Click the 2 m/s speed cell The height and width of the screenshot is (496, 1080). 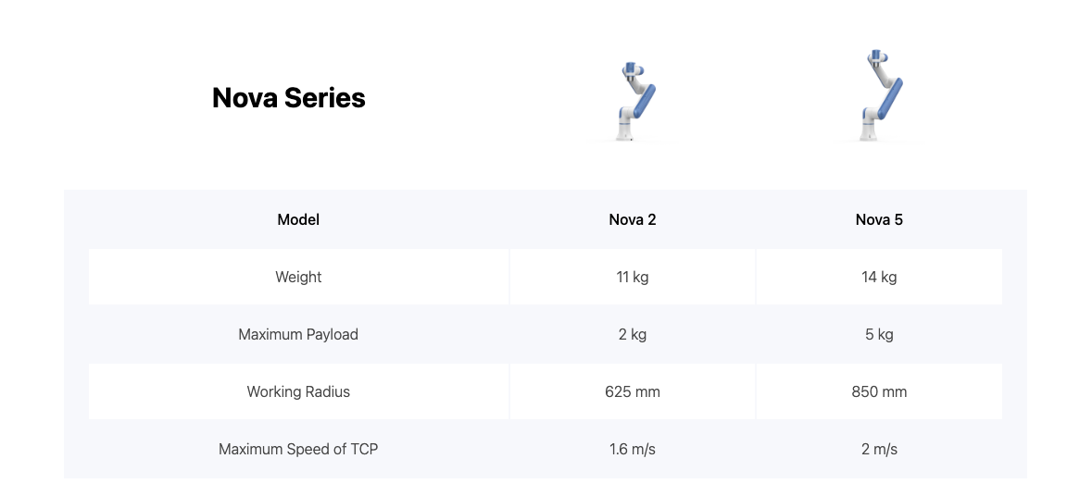point(879,449)
